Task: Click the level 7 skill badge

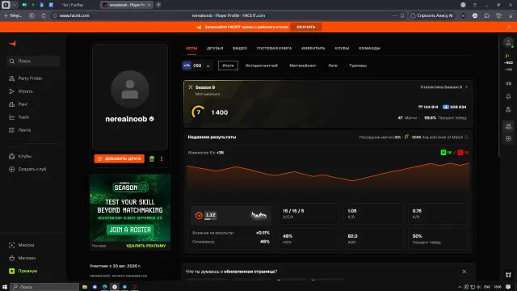Action: click(198, 112)
